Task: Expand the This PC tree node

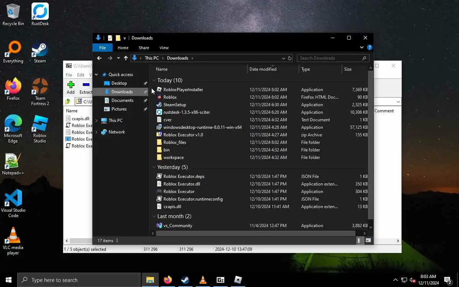Action: (96, 121)
